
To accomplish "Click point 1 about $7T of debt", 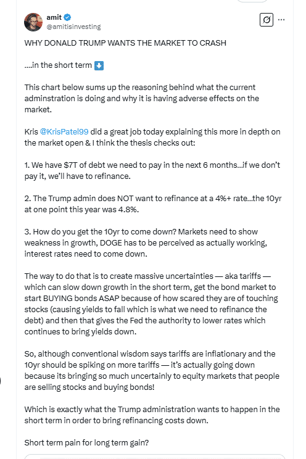I will tap(152, 171).
